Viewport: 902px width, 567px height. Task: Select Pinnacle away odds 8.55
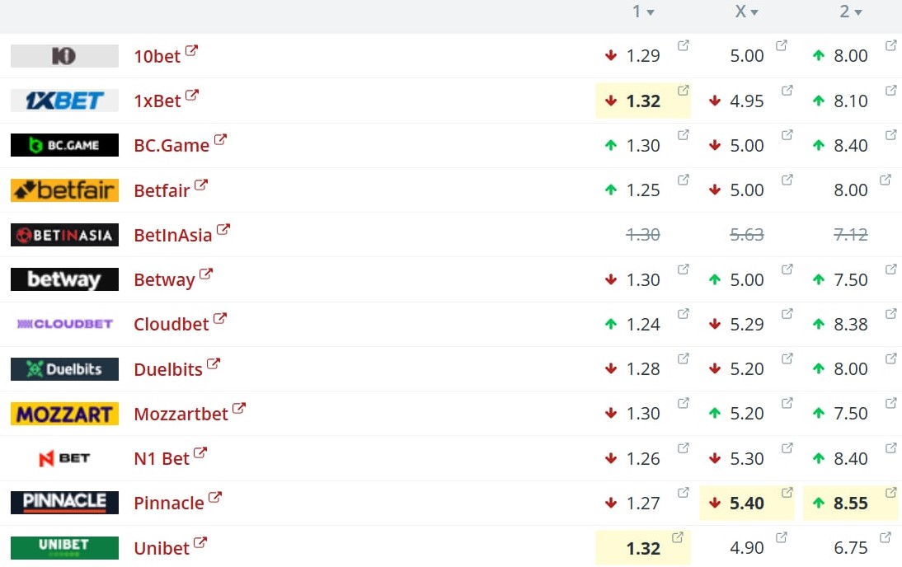point(851,504)
